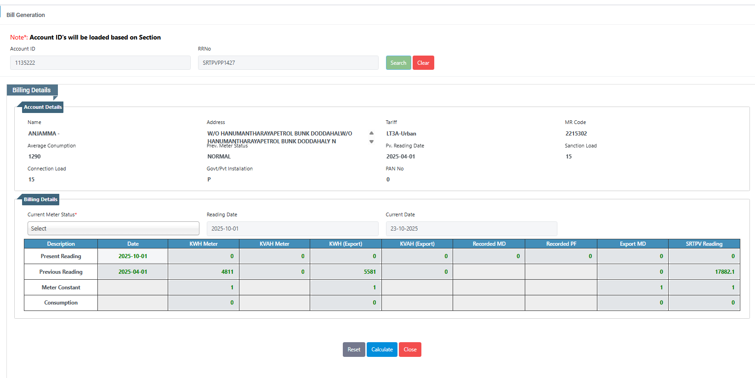This screenshot has height=378, width=755.
Task: Click Present Reading Recorded PF cell
Action: [561, 256]
